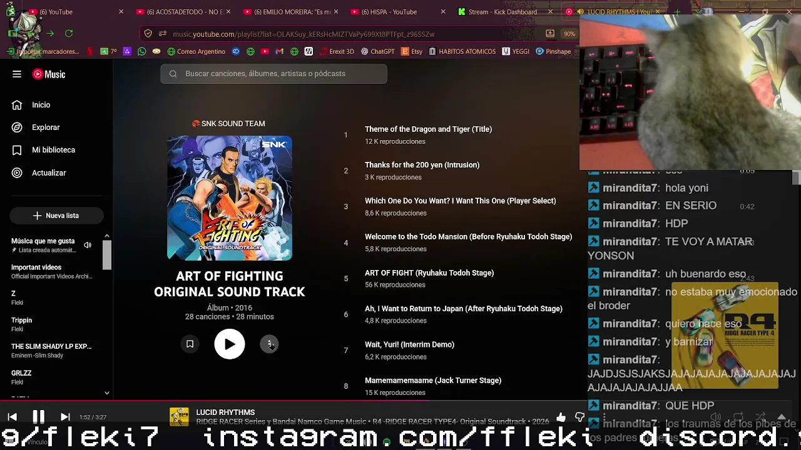Open the YouTube Music hamburger menu
The height and width of the screenshot is (450, 801).
[x=17, y=74]
